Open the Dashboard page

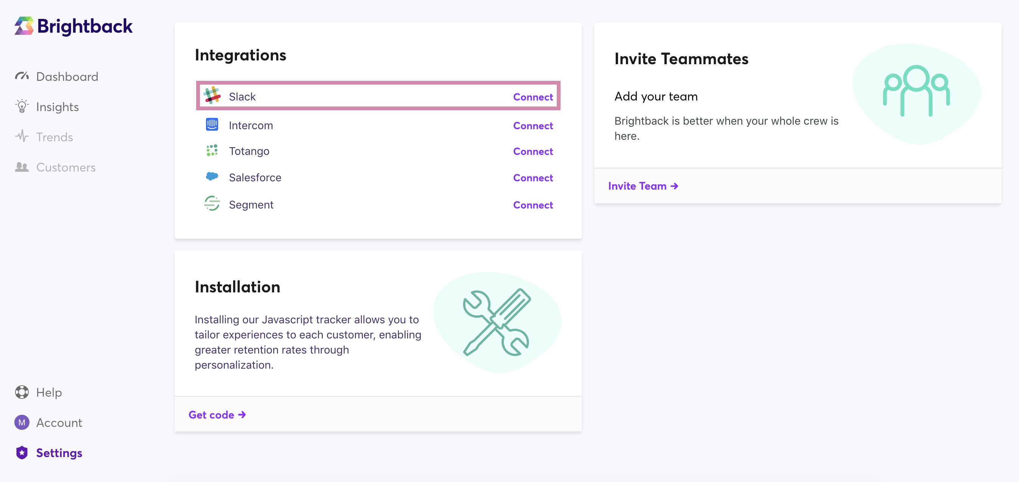pos(67,76)
